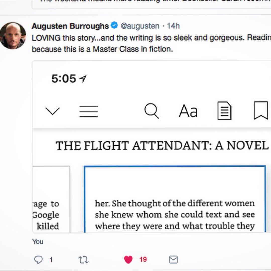
Task: Click the reply speech bubble icon
Action: pos(38,260)
